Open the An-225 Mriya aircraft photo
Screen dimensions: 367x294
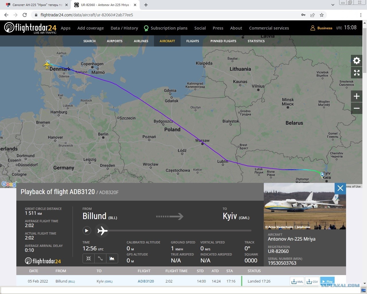tap(305, 206)
